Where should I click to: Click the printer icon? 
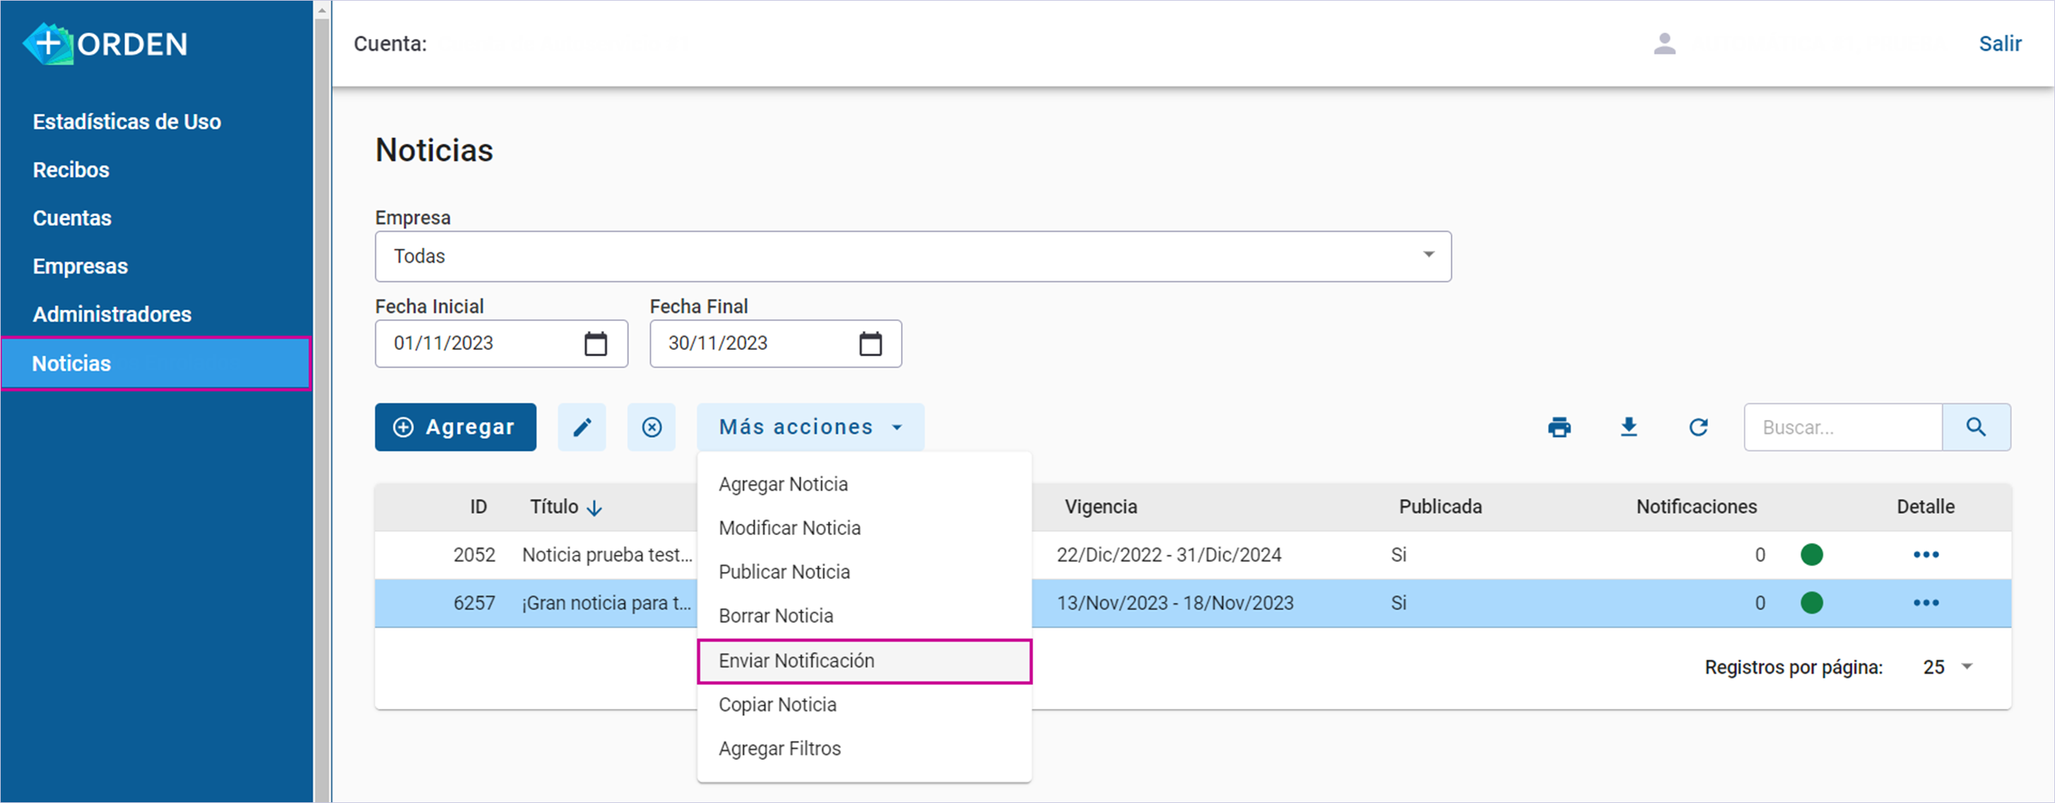coord(1559,427)
